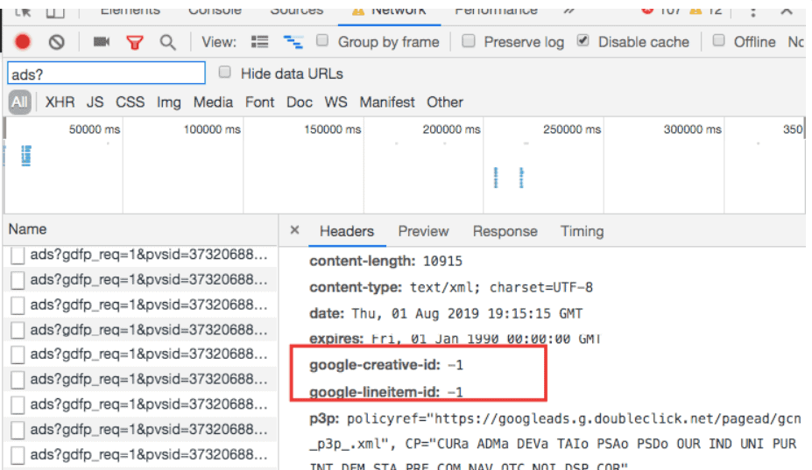812x470 pixels.
Task: Open the Preview tab
Action: tap(423, 232)
